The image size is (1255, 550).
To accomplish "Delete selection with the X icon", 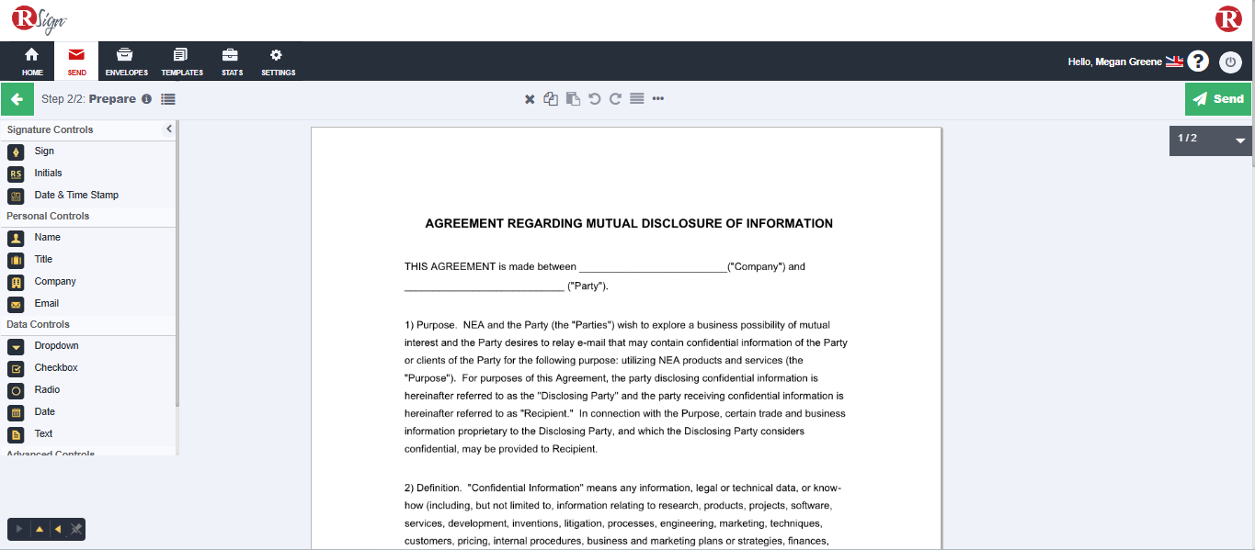I will 530,99.
